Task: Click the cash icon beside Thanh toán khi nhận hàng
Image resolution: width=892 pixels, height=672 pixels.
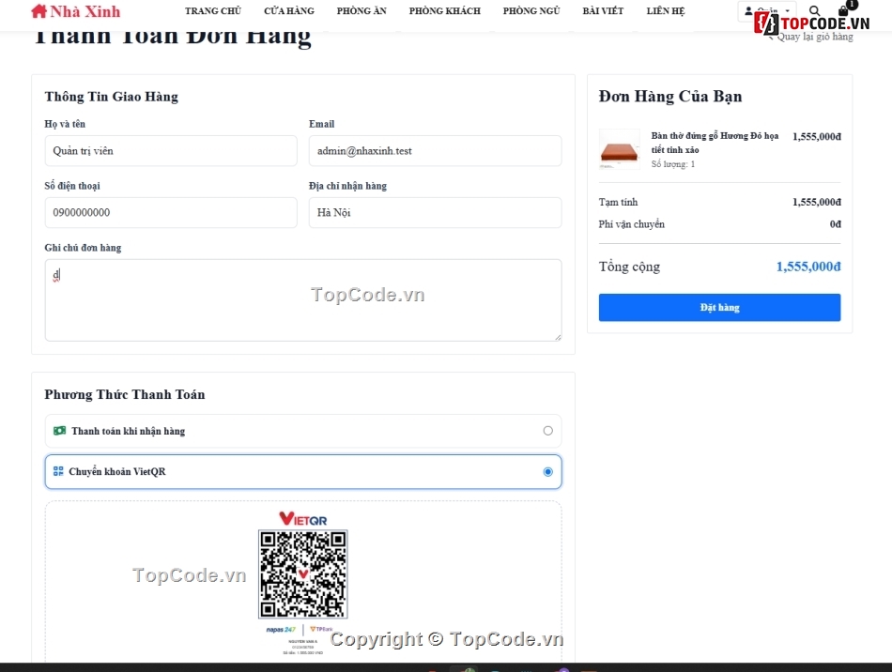Action: point(59,431)
